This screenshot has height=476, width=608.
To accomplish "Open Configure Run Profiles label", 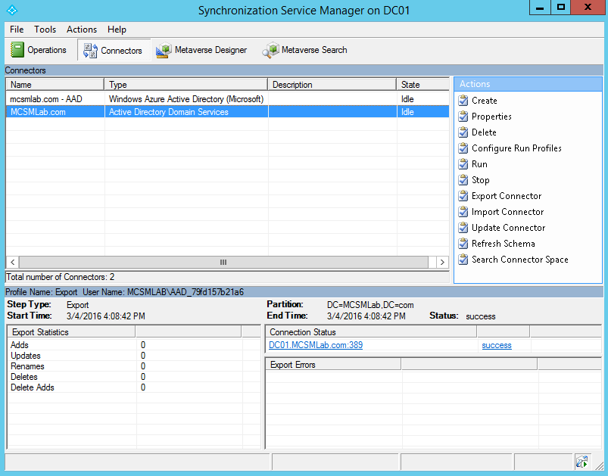I will [x=516, y=148].
